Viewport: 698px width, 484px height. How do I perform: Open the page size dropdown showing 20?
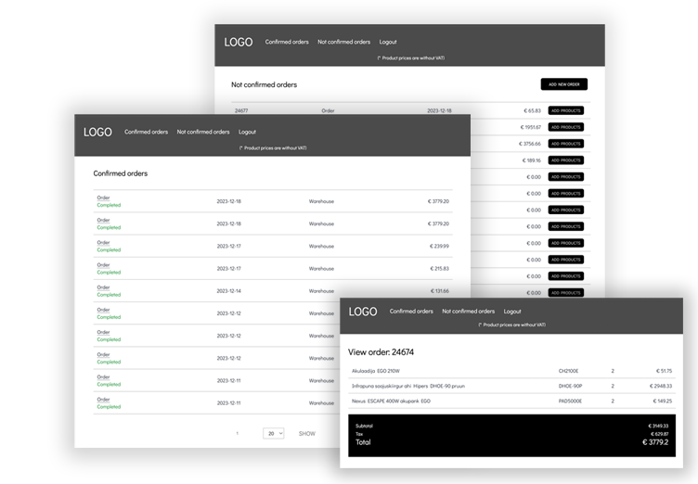273,433
